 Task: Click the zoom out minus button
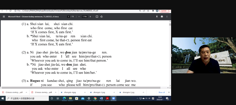click(79, 17)
